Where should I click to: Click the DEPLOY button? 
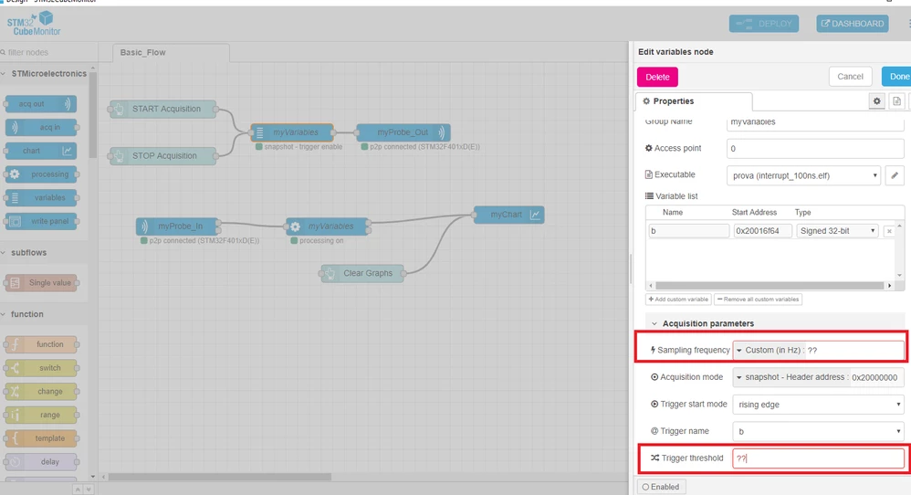[763, 24]
